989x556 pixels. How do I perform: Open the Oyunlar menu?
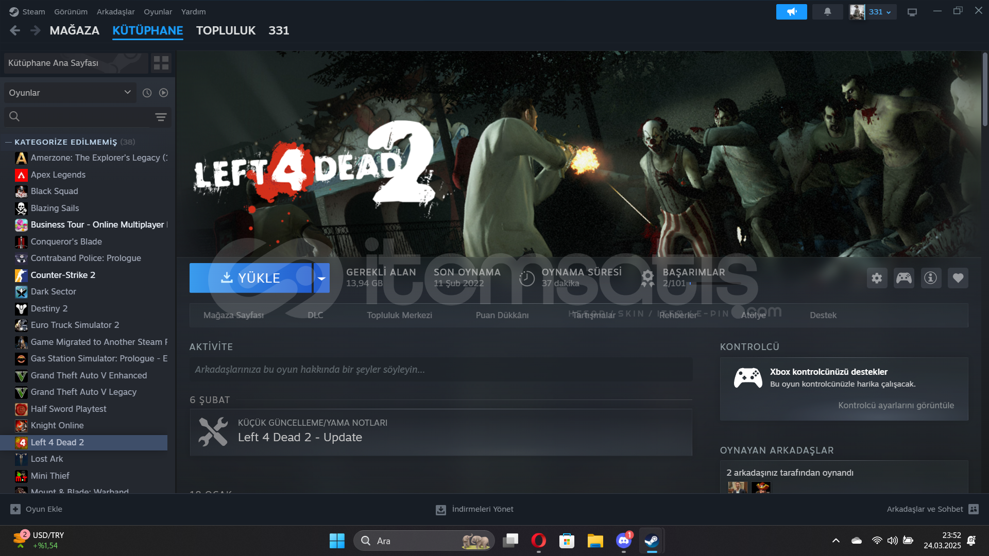coord(158,11)
